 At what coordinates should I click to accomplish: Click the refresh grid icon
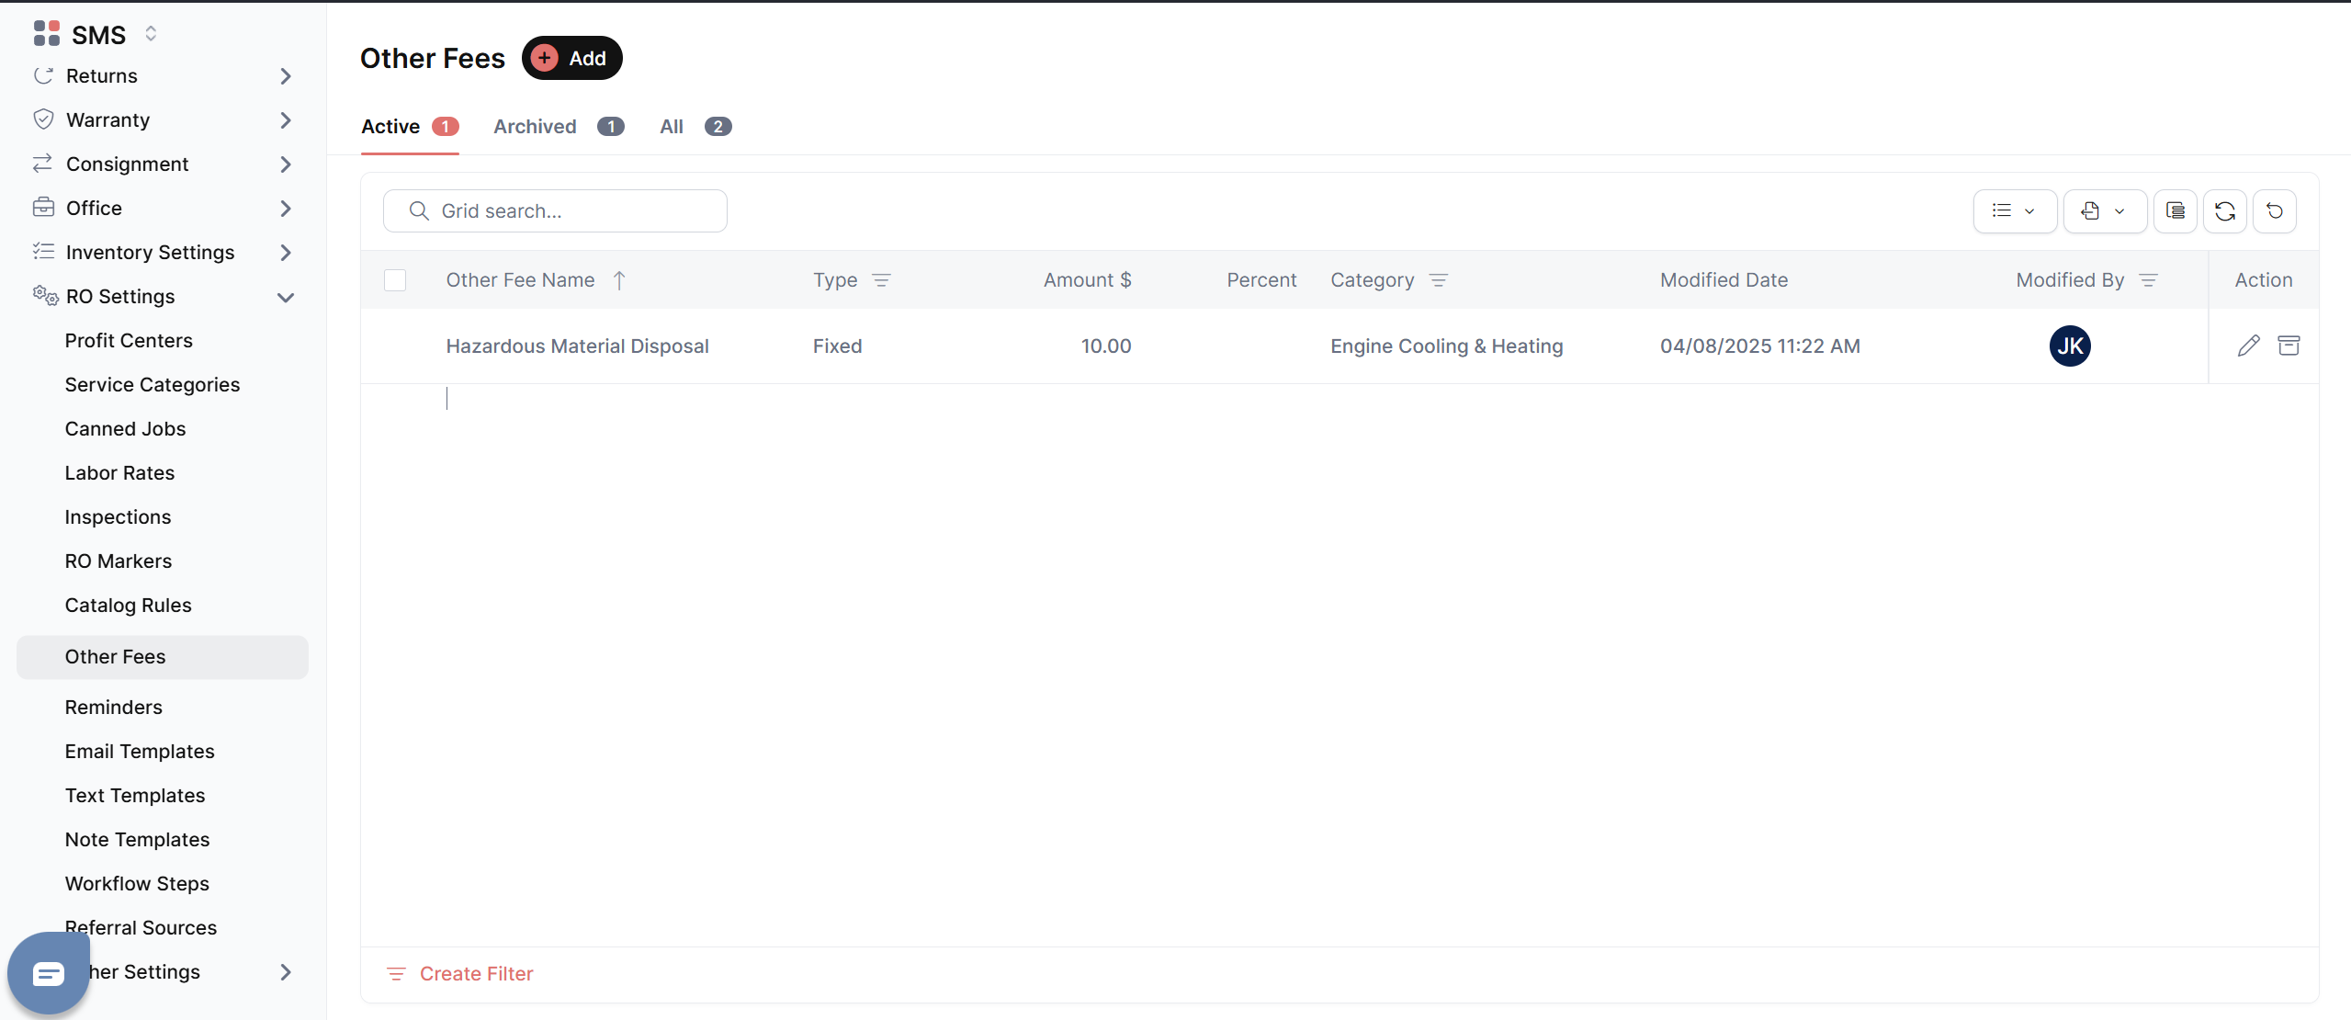[2224, 211]
